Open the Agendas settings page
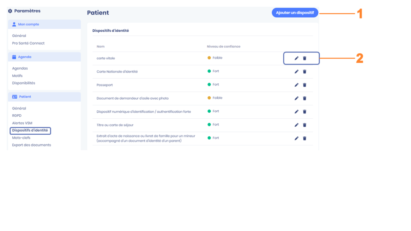This screenshot has height=231, width=411. coord(20,68)
